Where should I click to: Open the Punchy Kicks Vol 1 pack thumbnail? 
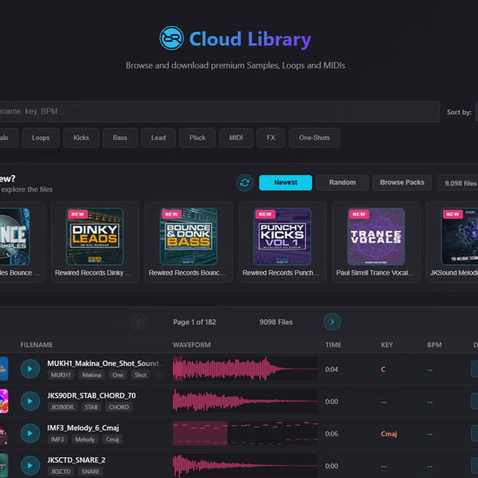(282, 236)
